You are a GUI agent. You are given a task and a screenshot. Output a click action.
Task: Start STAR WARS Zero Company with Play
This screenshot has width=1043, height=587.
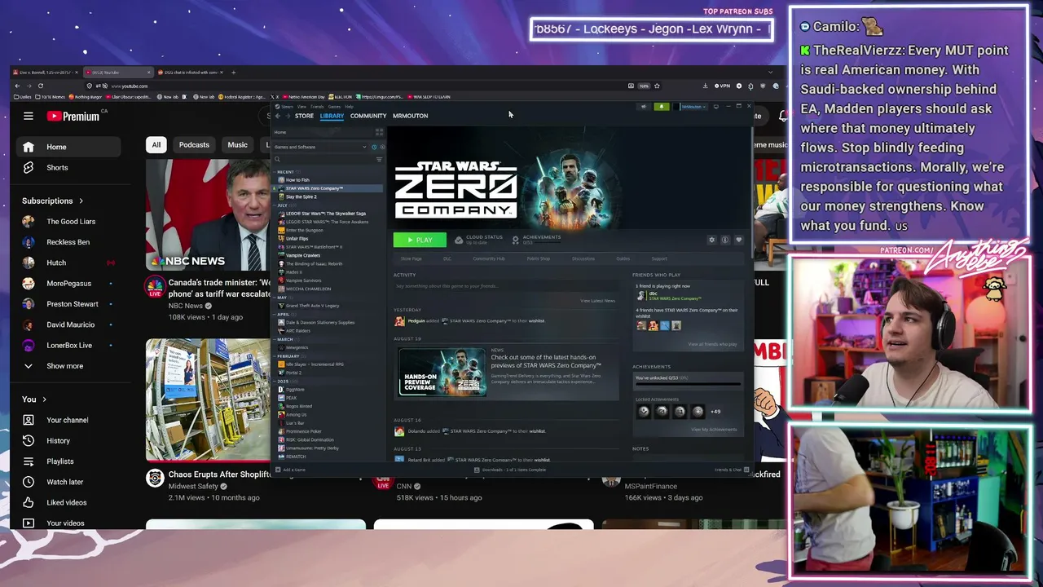point(420,240)
